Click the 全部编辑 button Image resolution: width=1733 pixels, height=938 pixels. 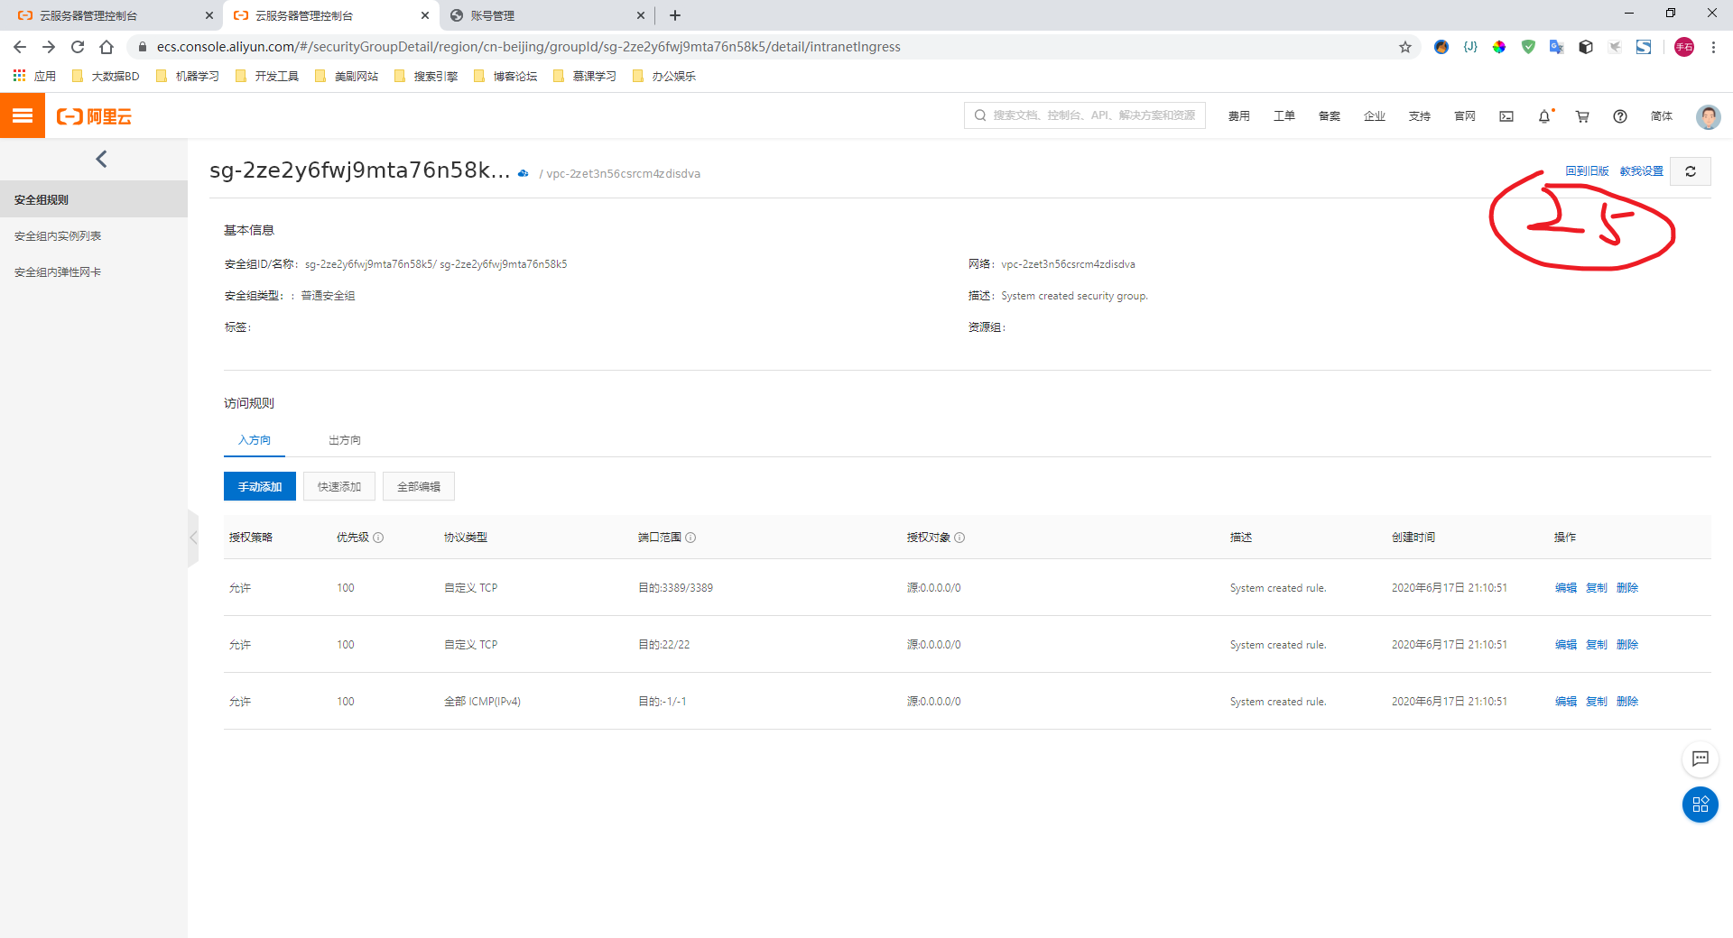419,486
